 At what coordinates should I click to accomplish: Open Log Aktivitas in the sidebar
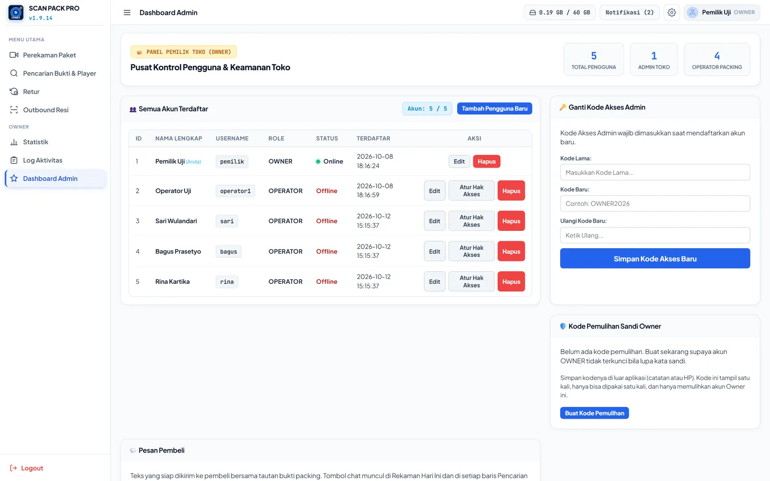[55, 160]
